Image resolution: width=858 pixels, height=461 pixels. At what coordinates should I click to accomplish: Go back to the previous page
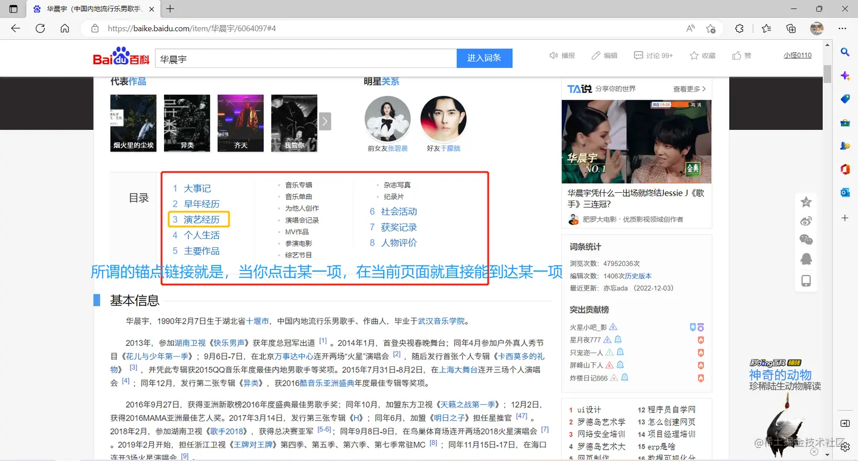[15, 28]
